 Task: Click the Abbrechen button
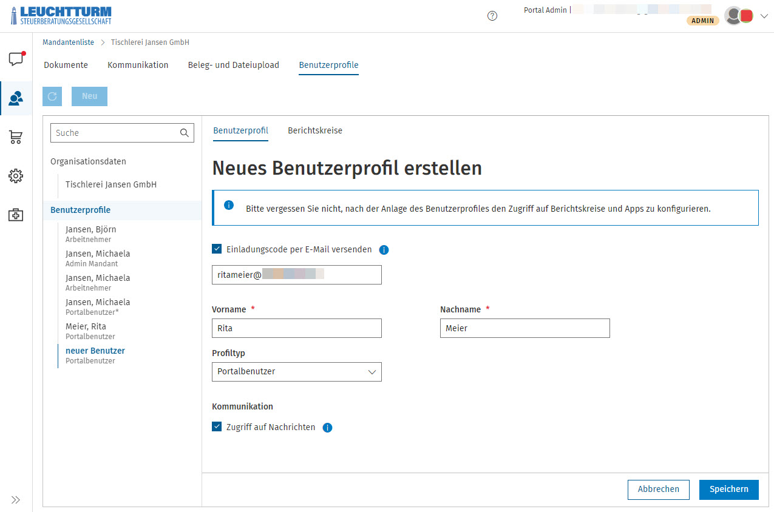(x=658, y=490)
